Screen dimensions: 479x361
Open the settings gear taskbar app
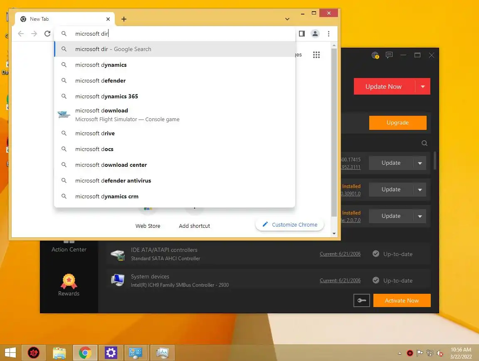(x=111, y=353)
